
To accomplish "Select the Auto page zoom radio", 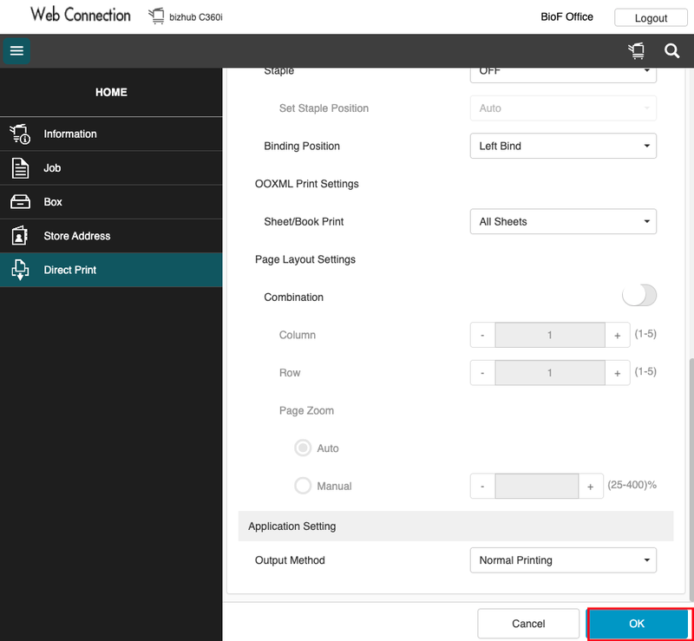I will 303,448.
